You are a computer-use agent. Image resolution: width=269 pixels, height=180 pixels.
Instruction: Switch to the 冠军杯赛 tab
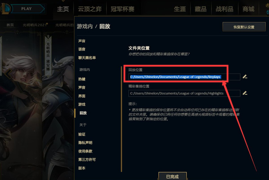tap(122, 9)
